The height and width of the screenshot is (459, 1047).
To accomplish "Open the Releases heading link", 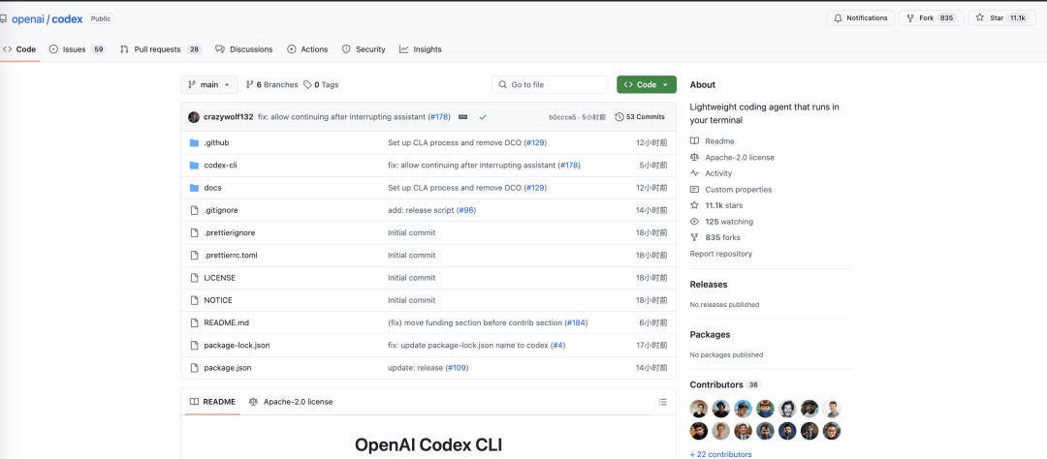I will (x=709, y=284).
